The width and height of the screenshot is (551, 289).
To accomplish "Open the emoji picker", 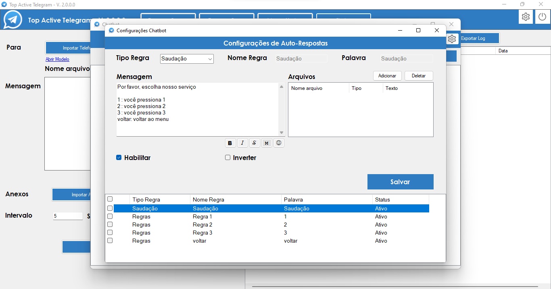I will (279, 143).
